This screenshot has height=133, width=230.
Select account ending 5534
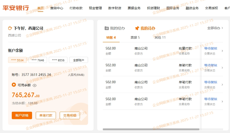coord(17,60)
